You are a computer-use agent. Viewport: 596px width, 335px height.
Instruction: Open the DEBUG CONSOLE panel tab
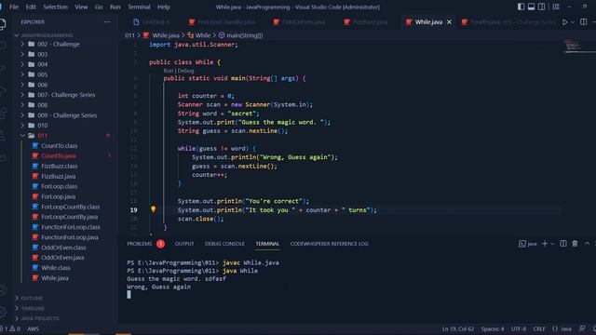click(224, 244)
